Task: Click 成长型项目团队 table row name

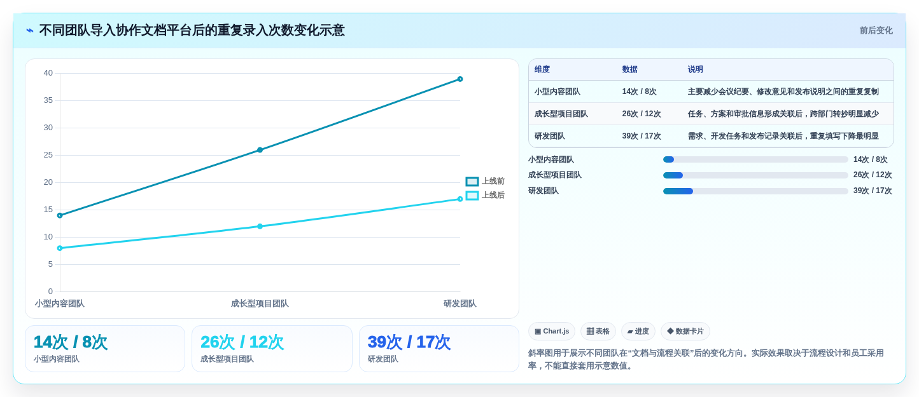Action: pyautogui.click(x=561, y=114)
